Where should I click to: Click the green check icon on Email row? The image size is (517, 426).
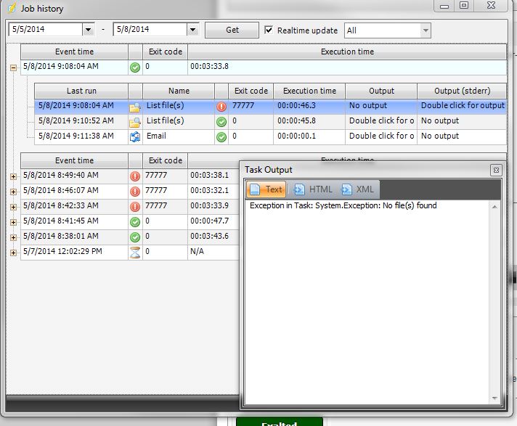(x=221, y=136)
